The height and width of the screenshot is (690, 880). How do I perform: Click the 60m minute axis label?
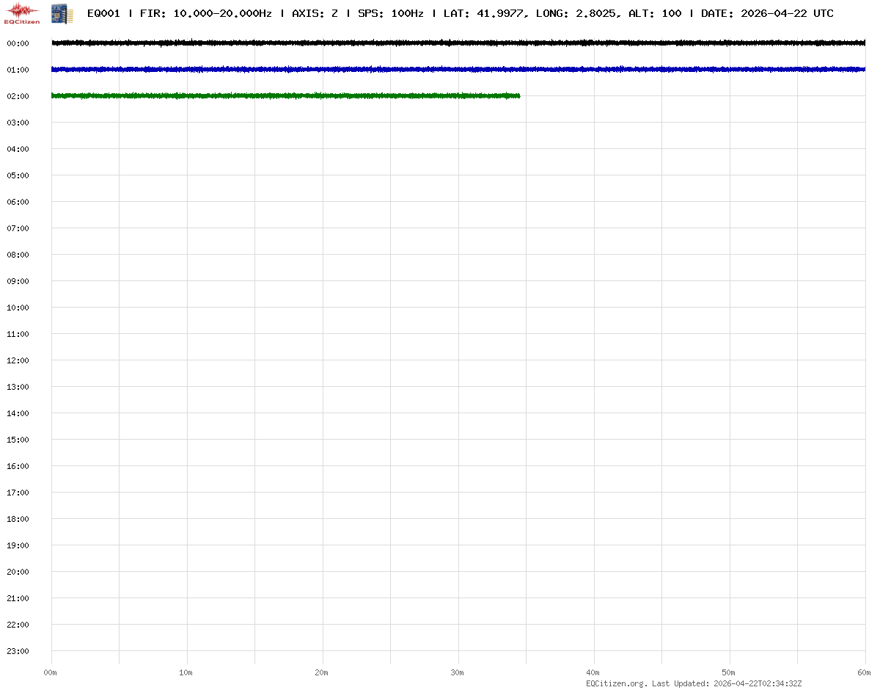coord(865,672)
